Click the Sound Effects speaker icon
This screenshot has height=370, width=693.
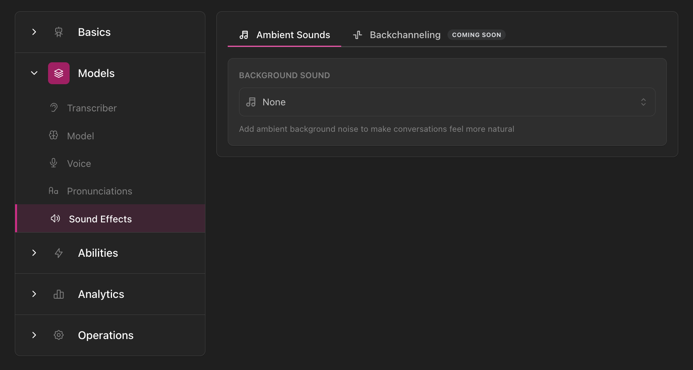click(55, 218)
